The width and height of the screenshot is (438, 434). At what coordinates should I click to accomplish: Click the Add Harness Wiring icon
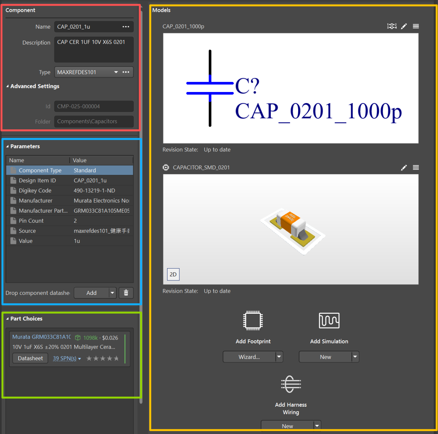tap(291, 384)
